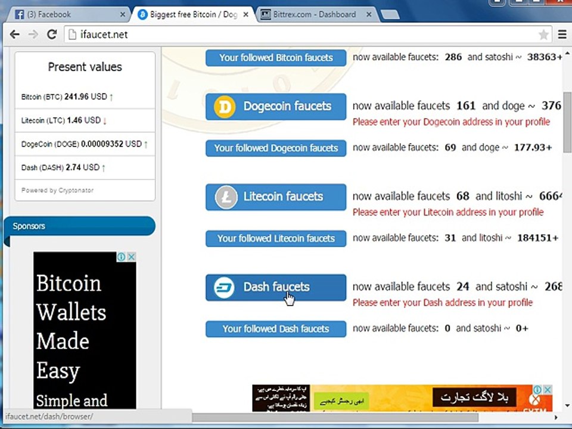The image size is (572, 429).
Task: Go back with the browser back arrow
Action: [x=14, y=35]
